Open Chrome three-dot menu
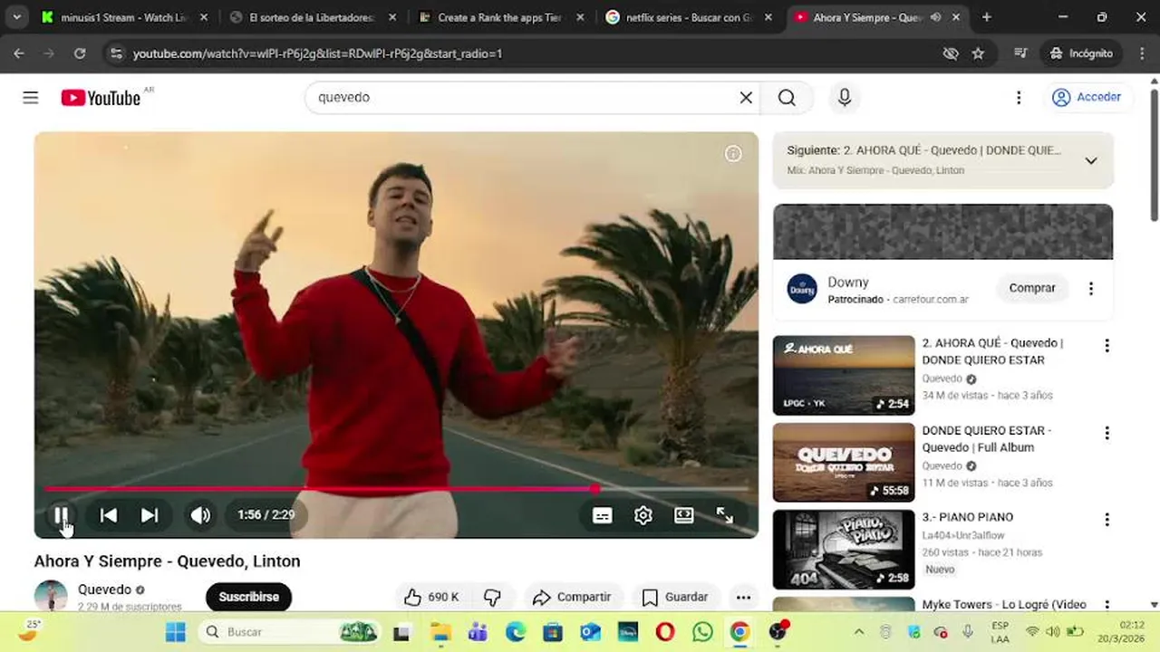1160x652 pixels. coord(1141,53)
